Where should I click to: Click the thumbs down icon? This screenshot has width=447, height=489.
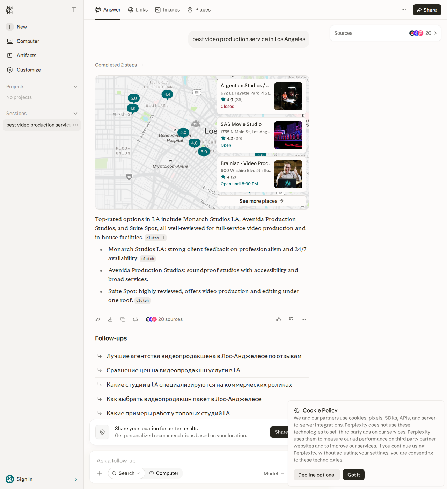tap(291, 319)
